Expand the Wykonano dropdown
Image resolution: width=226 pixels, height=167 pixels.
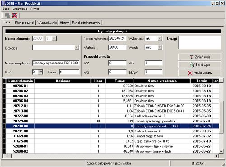point(160,38)
